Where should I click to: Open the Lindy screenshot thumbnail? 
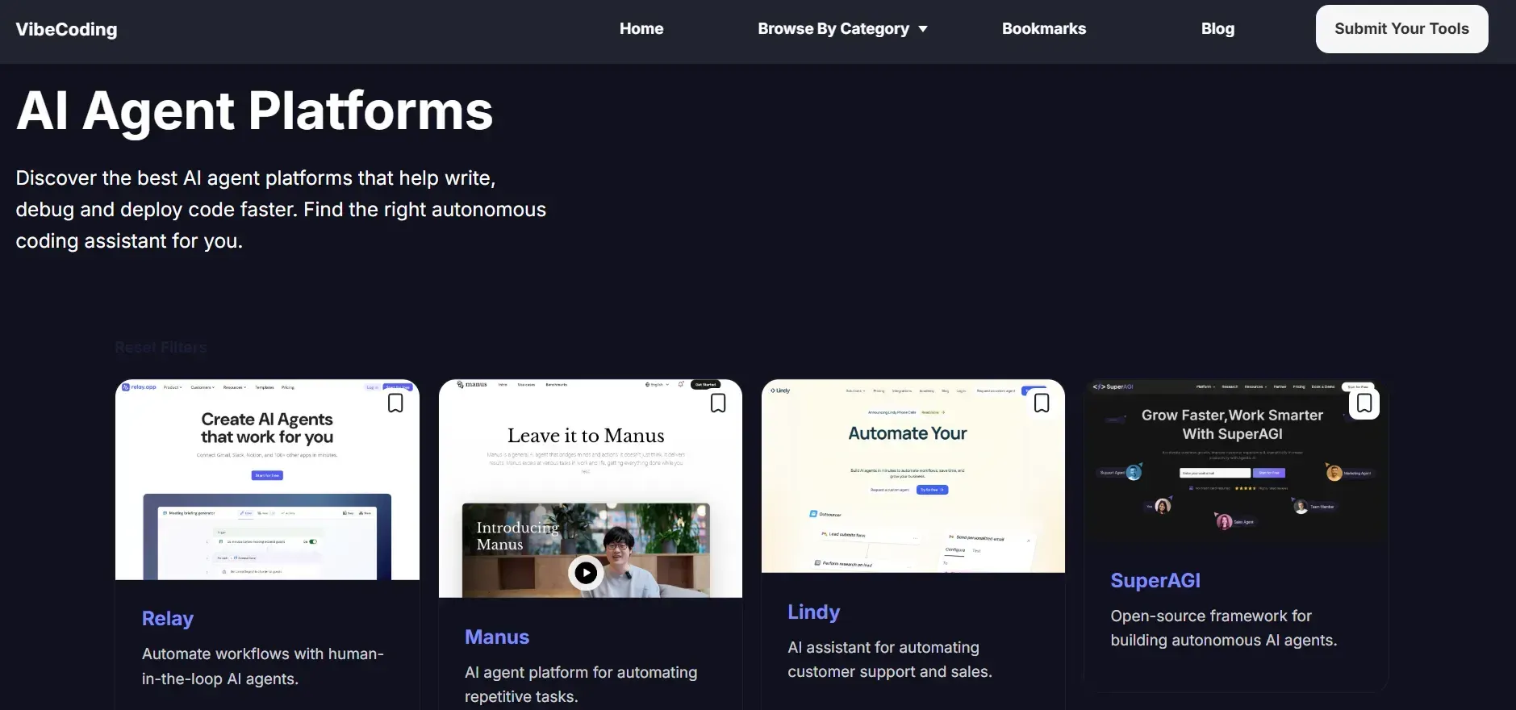pos(913,476)
